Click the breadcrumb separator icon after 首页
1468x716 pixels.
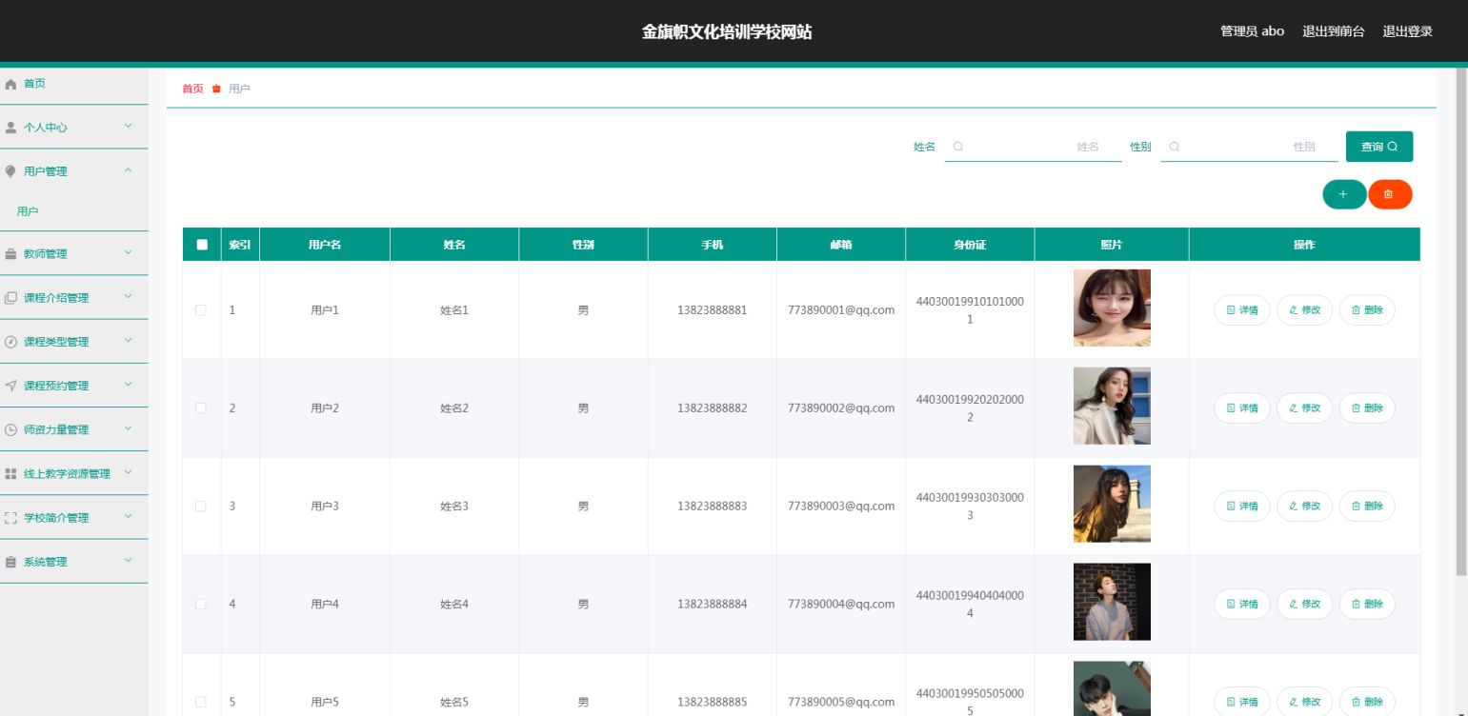tap(216, 89)
